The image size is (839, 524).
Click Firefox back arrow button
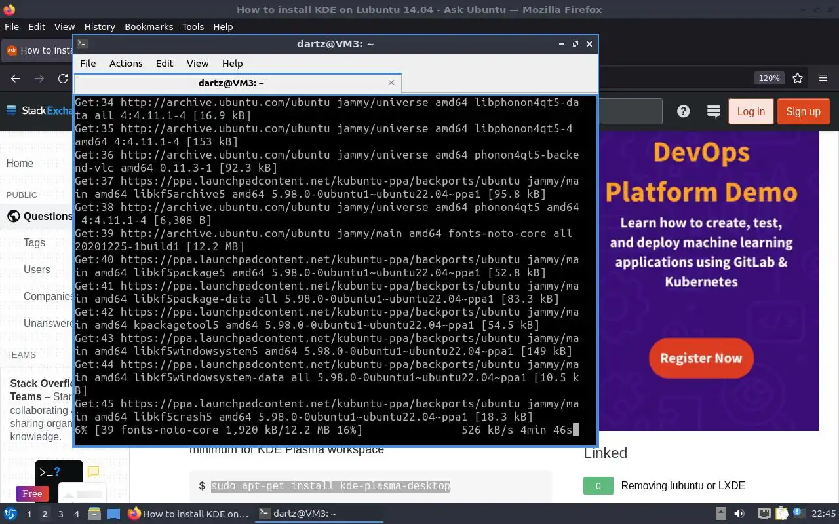tap(16, 78)
